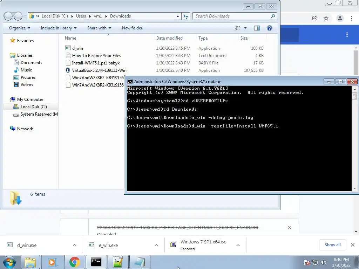
Task: Click the search magnifier in Search Downloads
Action: 273,16
